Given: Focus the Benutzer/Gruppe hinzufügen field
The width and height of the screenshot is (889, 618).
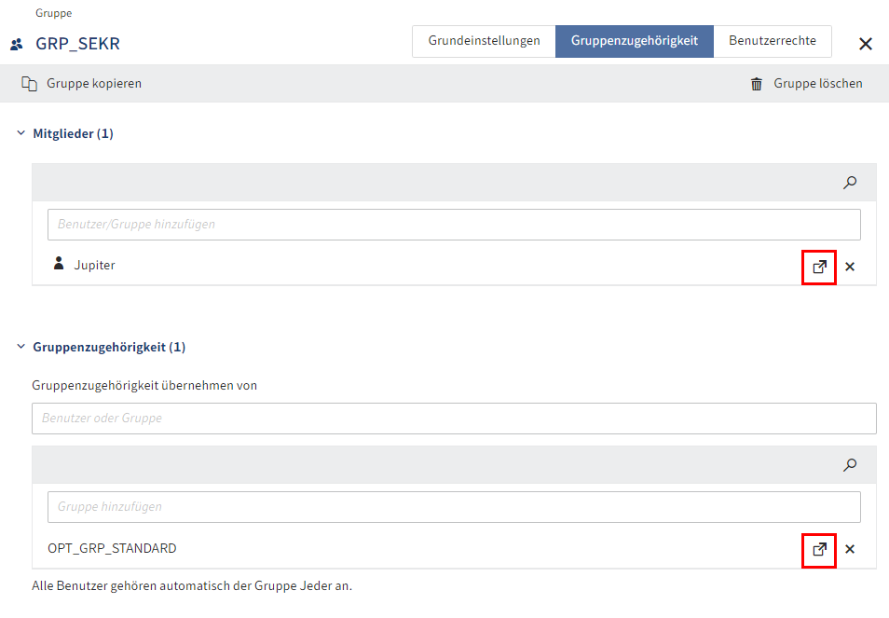Looking at the screenshot, I should 454,225.
